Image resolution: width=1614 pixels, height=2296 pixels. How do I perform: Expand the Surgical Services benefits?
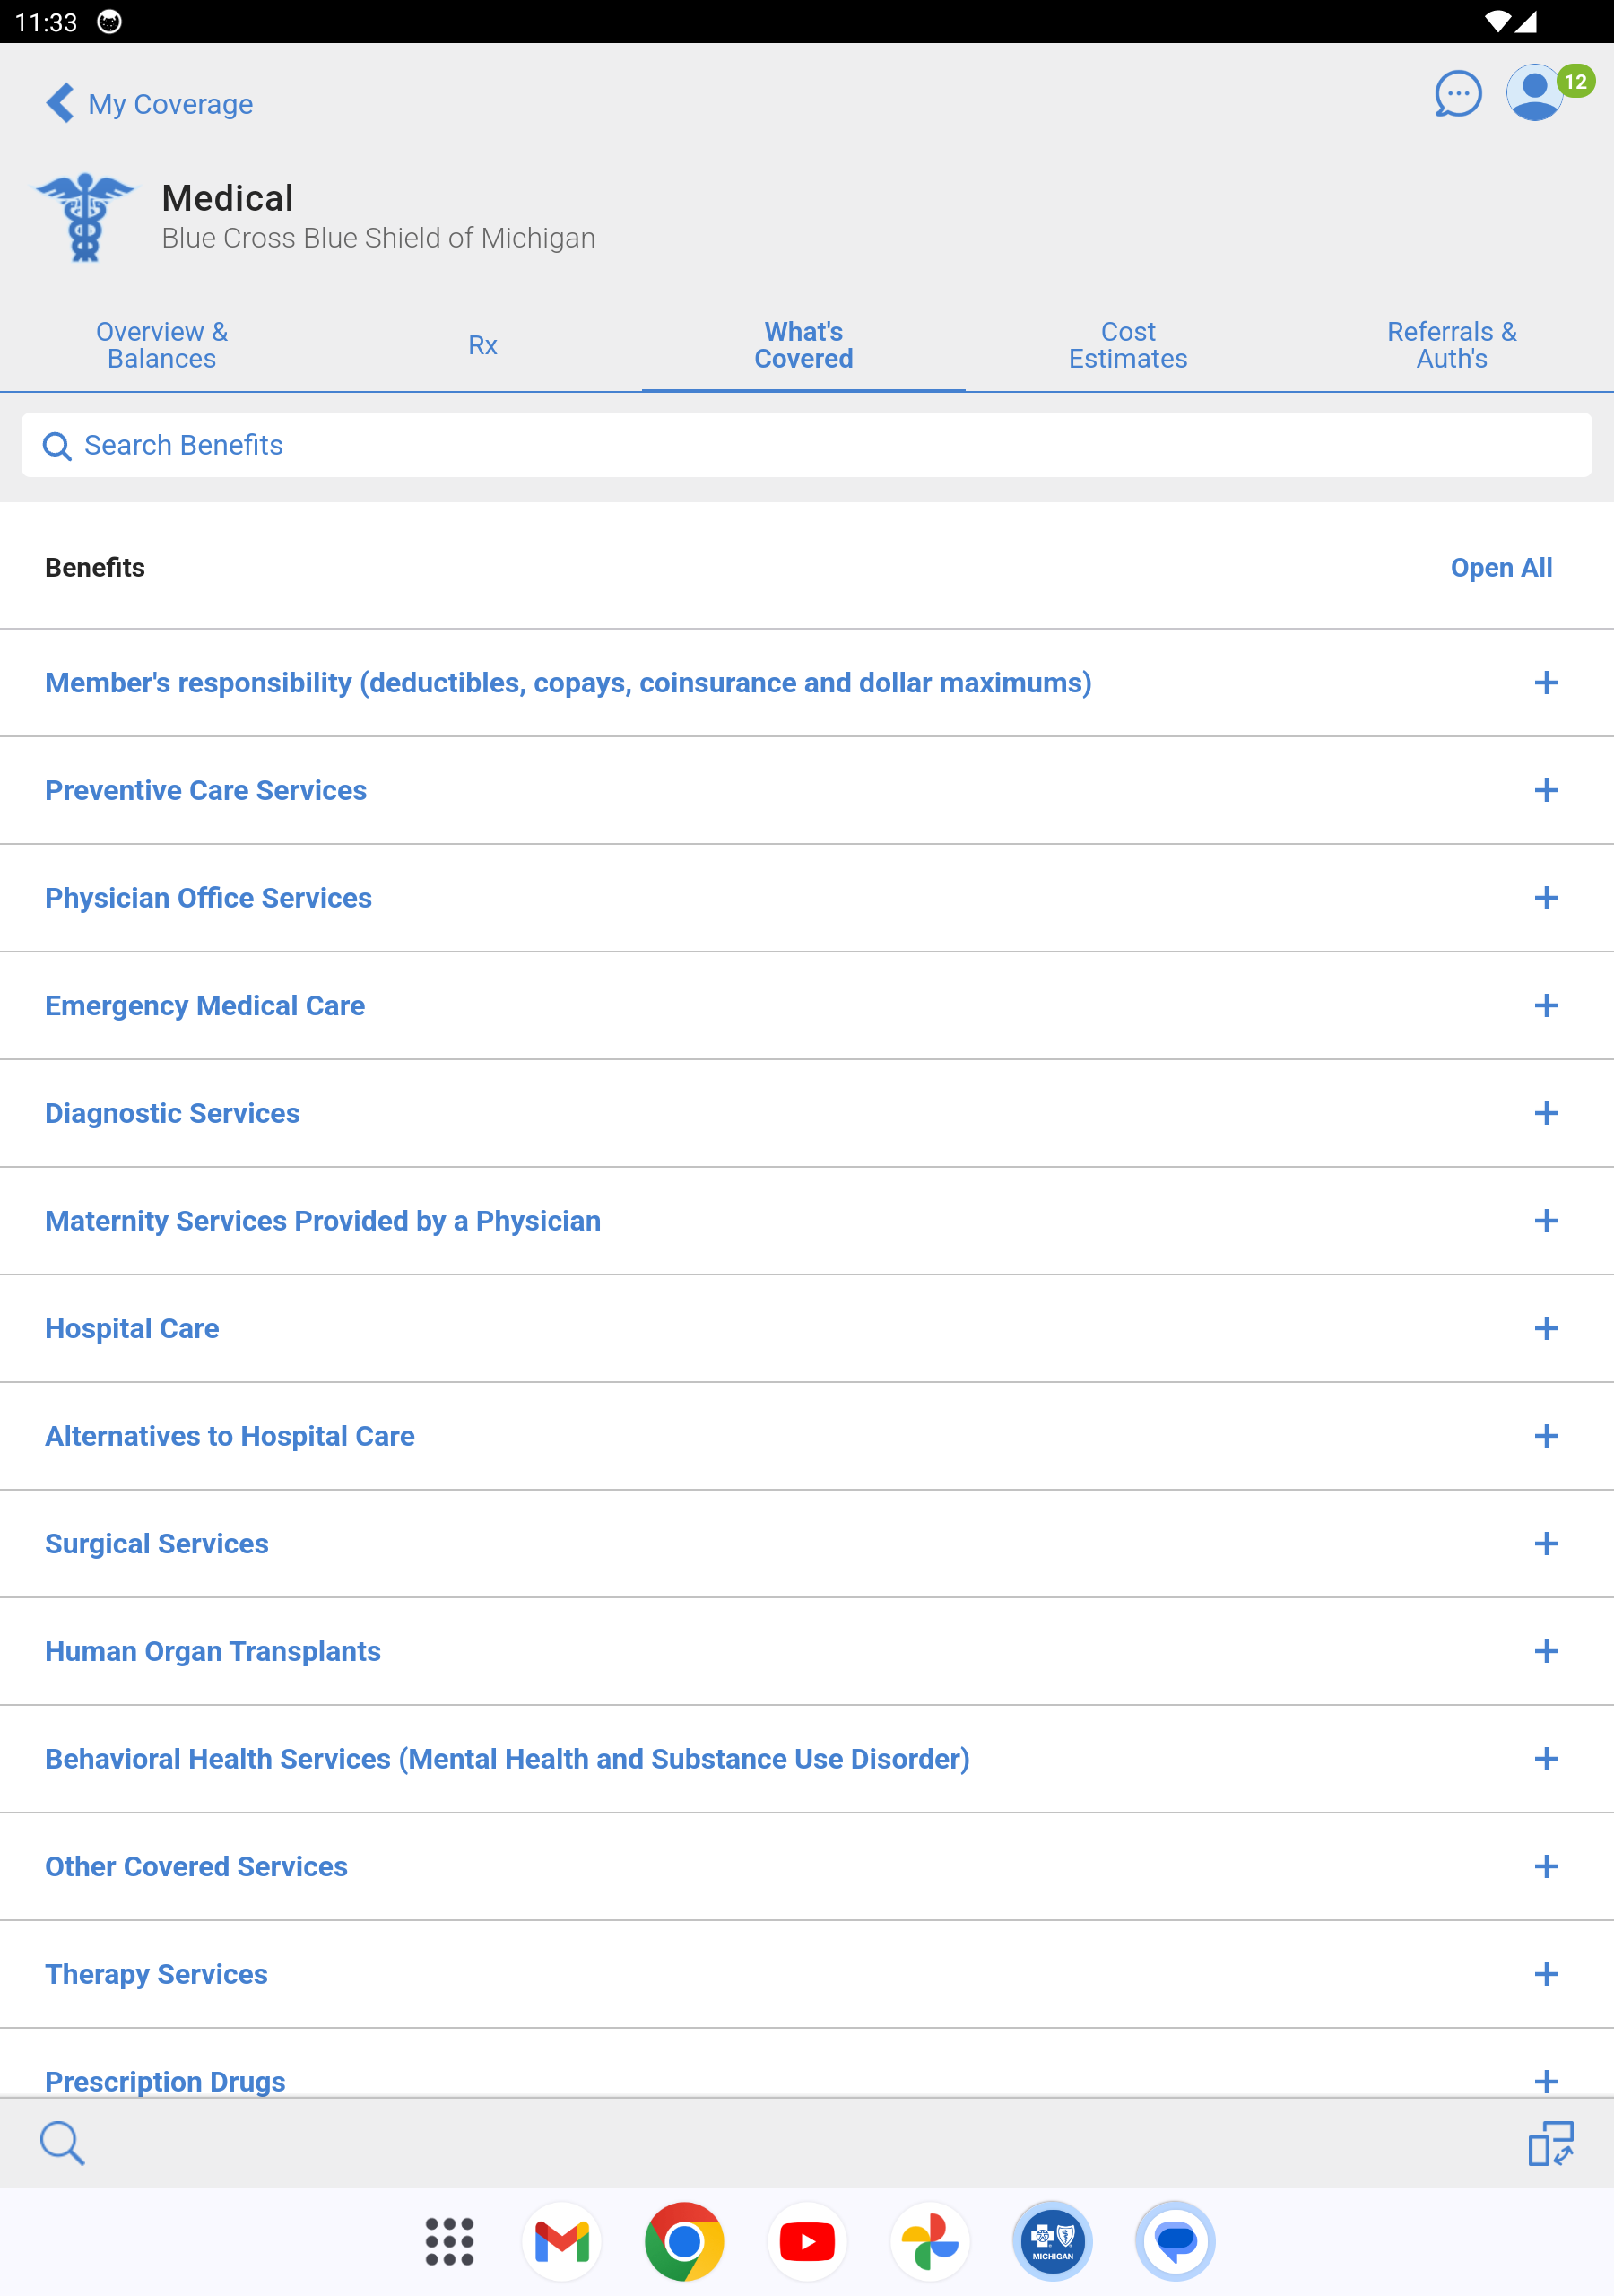click(x=1545, y=1543)
